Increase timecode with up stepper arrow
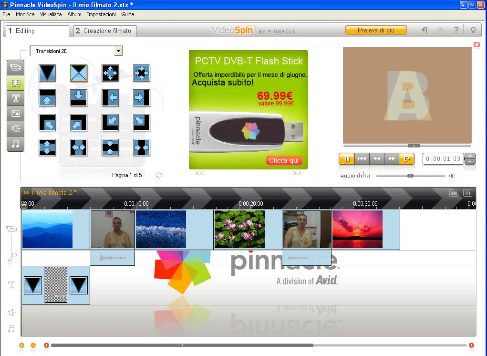Image resolution: width=487 pixels, height=356 pixels. coord(470,156)
